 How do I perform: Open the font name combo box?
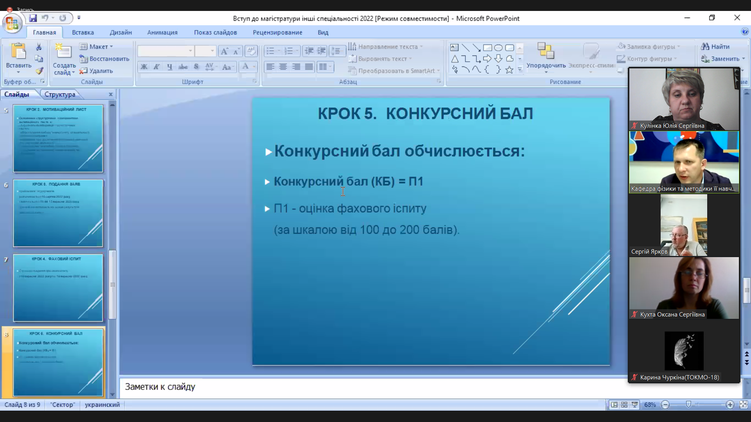pos(166,51)
